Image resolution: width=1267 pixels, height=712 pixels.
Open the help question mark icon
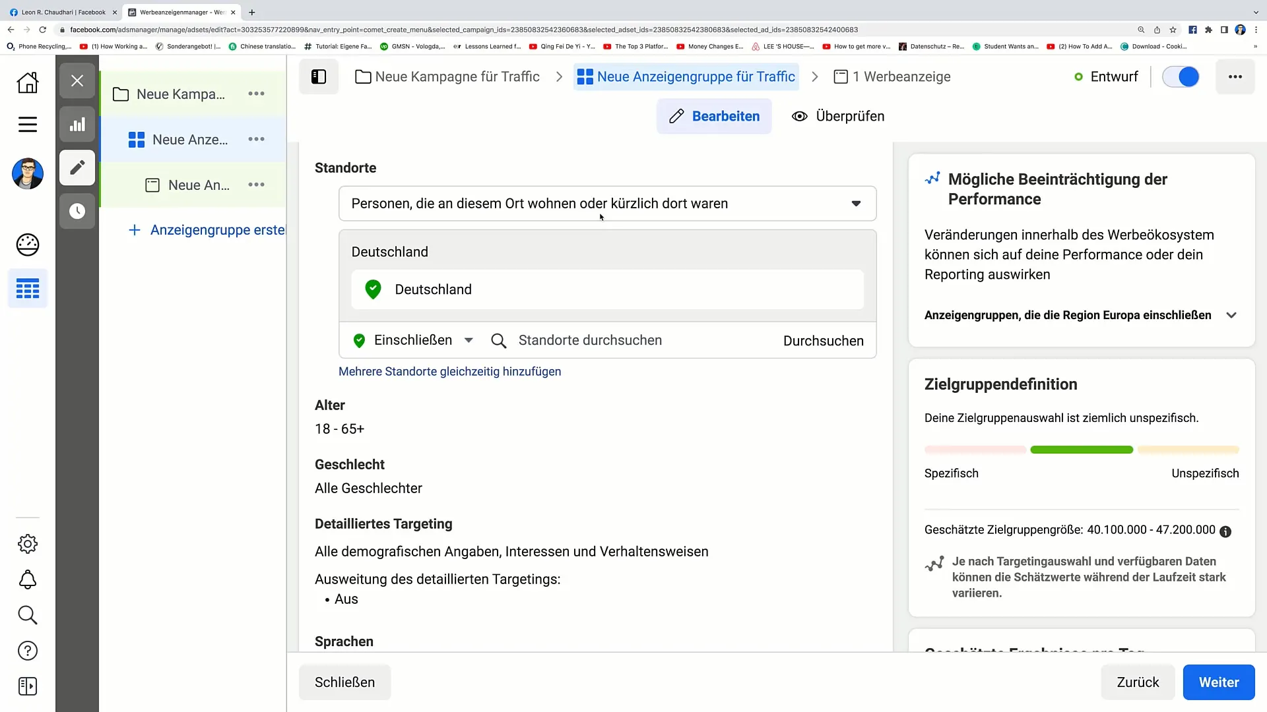(x=28, y=651)
